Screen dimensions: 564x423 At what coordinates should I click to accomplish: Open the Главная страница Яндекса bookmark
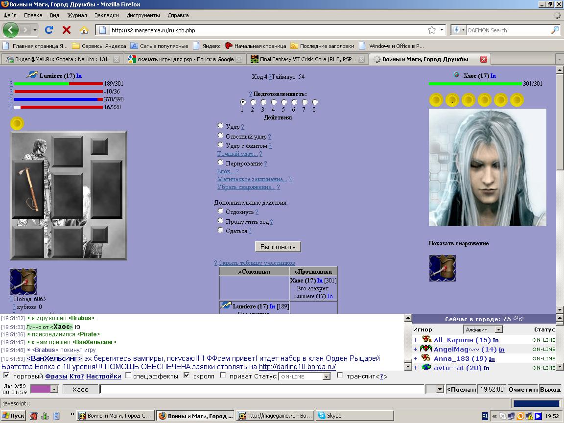coord(35,46)
